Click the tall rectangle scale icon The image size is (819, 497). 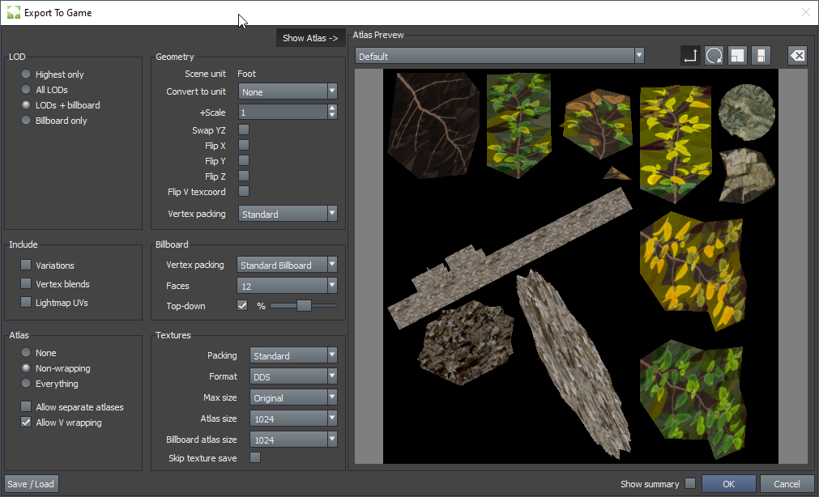click(761, 56)
